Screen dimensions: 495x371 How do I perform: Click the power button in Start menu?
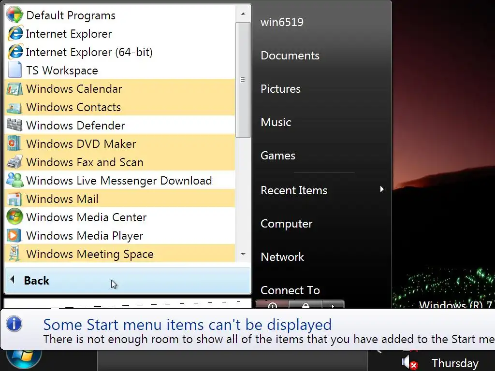[272, 305]
